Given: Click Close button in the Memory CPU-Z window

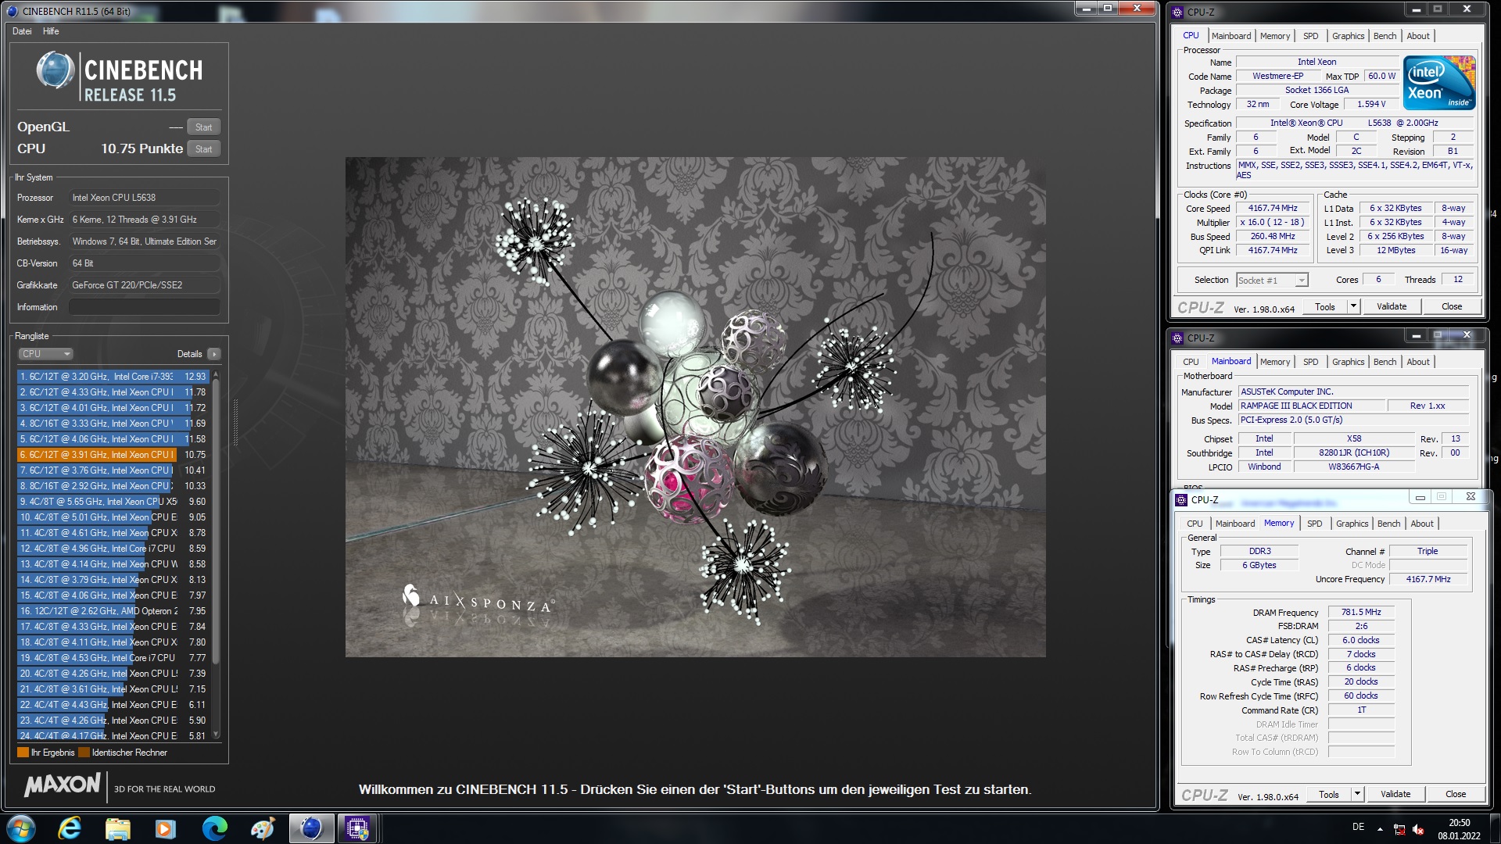Looking at the screenshot, I should click(x=1455, y=795).
